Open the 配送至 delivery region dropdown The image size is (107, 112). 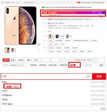(x=17, y=65)
